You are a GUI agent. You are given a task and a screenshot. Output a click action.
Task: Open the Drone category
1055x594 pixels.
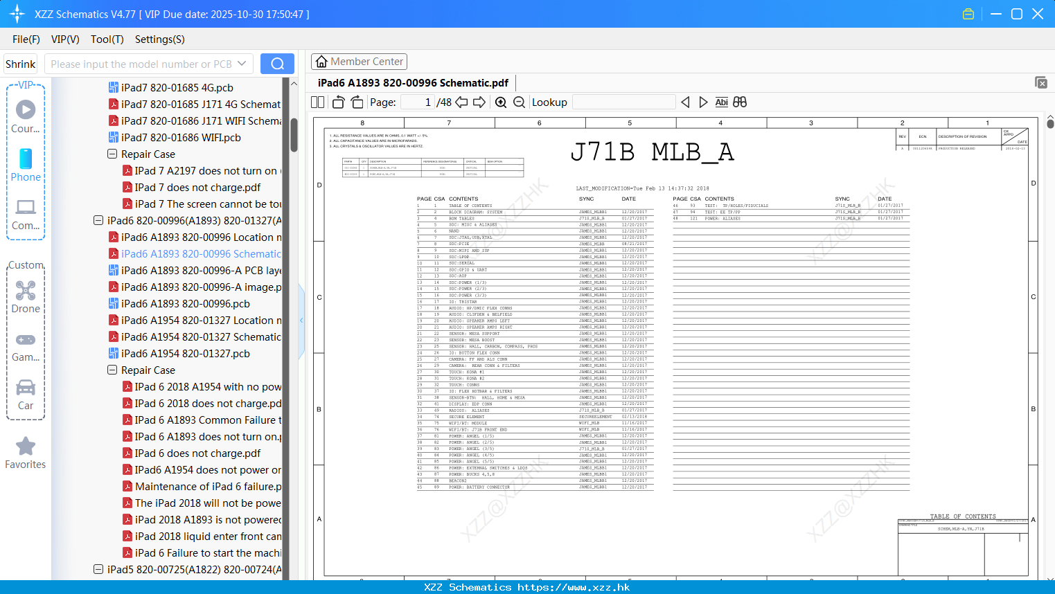[26, 297]
